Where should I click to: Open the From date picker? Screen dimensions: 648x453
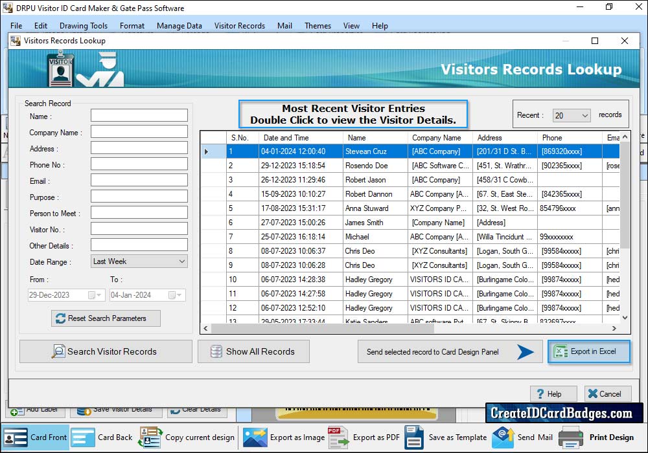[95, 295]
